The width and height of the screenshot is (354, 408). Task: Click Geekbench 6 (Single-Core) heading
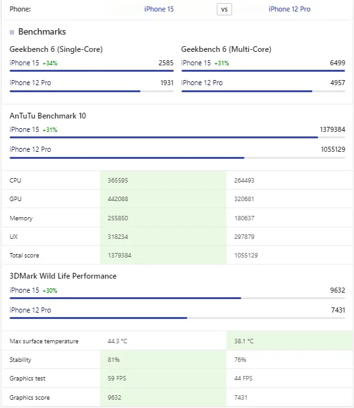[56, 49]
